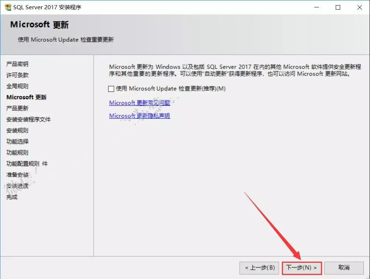
Task: Click the 下一步(N) button
Action: (302, 268)
